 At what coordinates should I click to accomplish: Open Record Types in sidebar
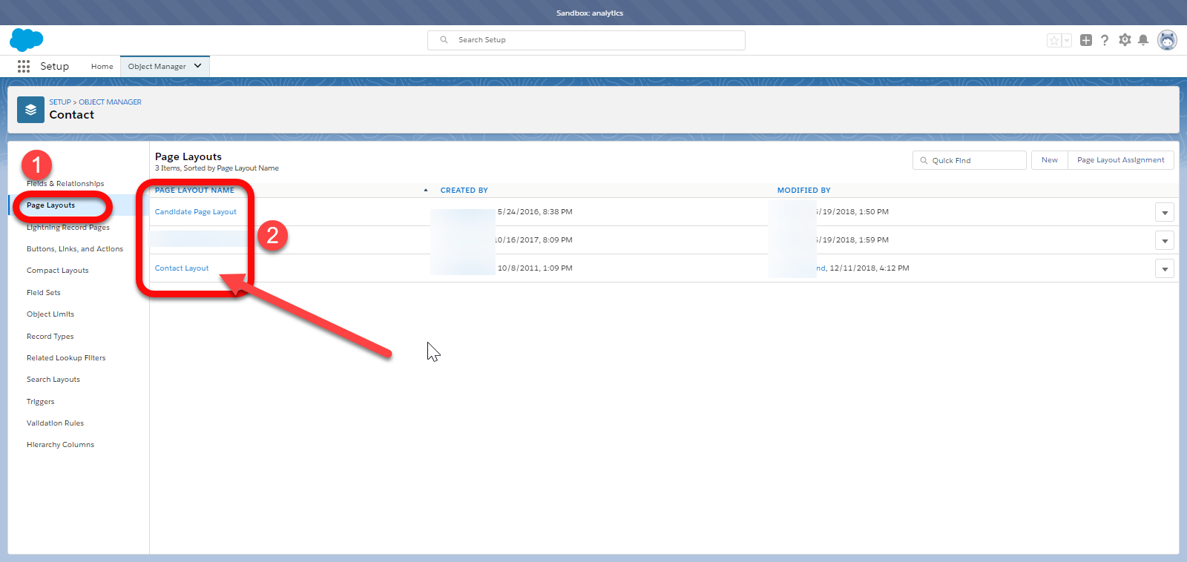click(50, 337)
